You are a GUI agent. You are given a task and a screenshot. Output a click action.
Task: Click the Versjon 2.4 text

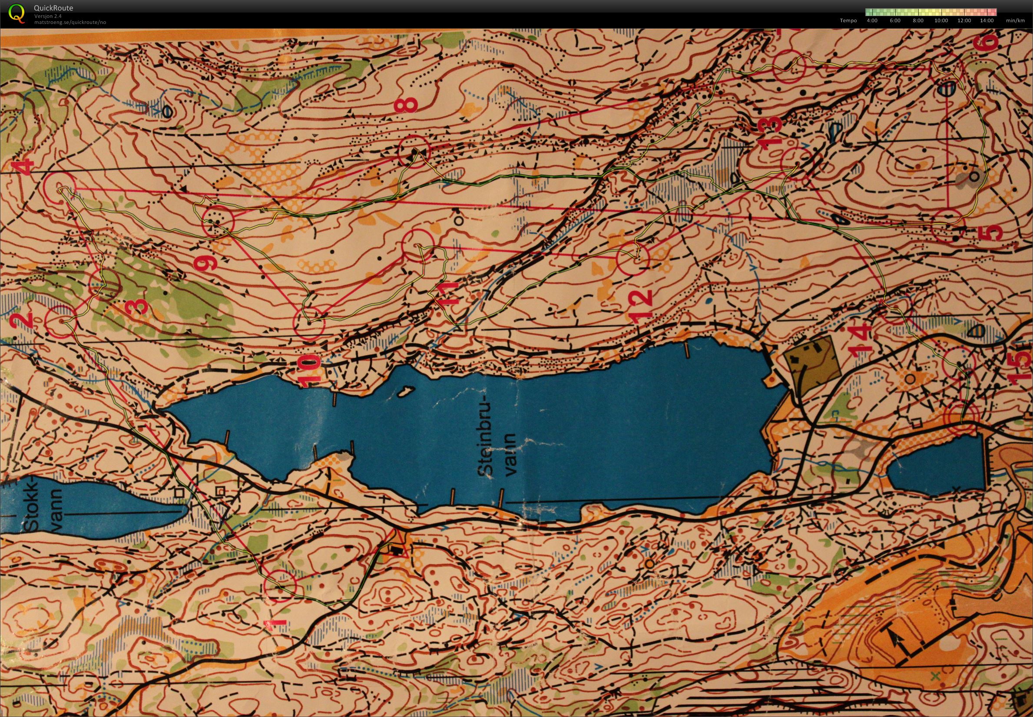48,16
